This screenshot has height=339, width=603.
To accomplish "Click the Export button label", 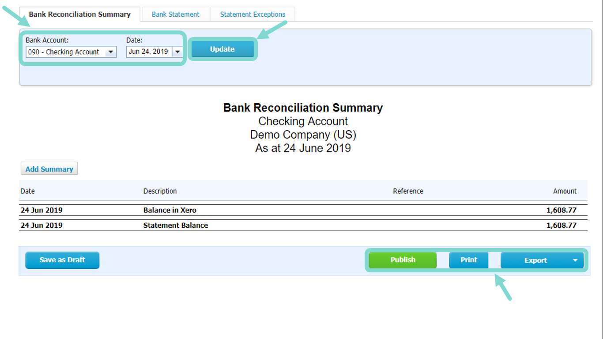I will [x=535, y=260].
